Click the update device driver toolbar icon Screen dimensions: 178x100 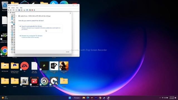coord(30,10)
